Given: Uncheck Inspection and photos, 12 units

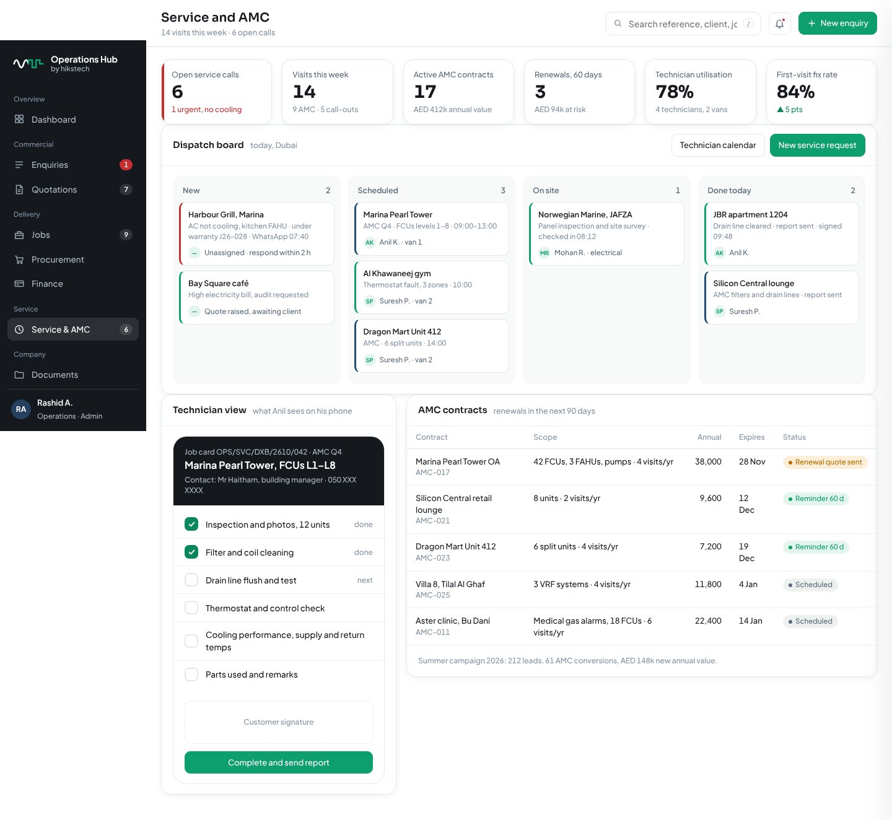Looking at the screenshot, I should [191, 524].
